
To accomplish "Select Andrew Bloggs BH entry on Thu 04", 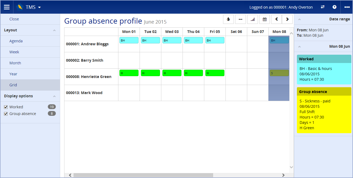I will 193,40.
